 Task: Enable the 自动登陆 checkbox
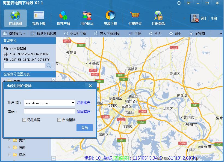coord(59,120)
